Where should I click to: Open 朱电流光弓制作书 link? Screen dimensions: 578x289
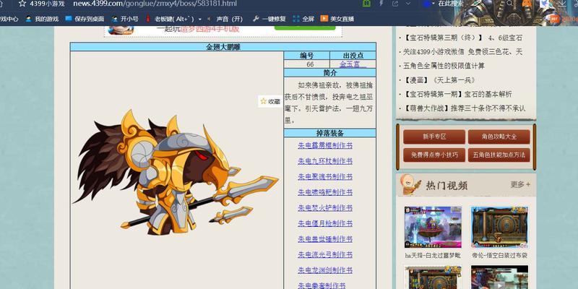[x=325, y=254]
